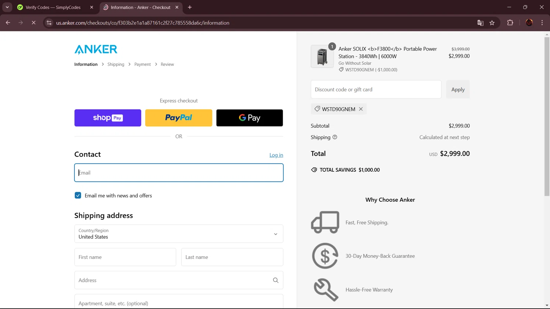
Task: Apply the discount code
Action: click(458, 89)
